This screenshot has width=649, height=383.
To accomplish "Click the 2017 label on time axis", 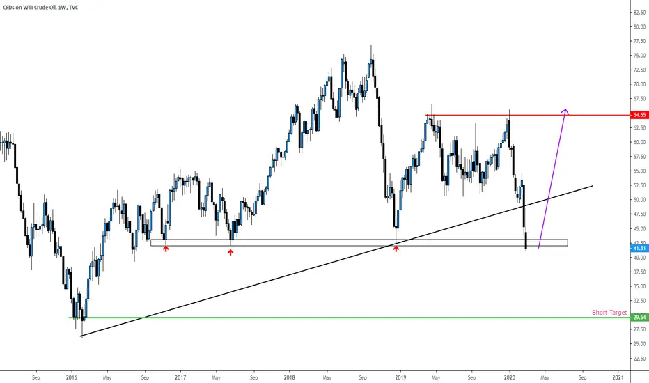I will coord(180,377).
